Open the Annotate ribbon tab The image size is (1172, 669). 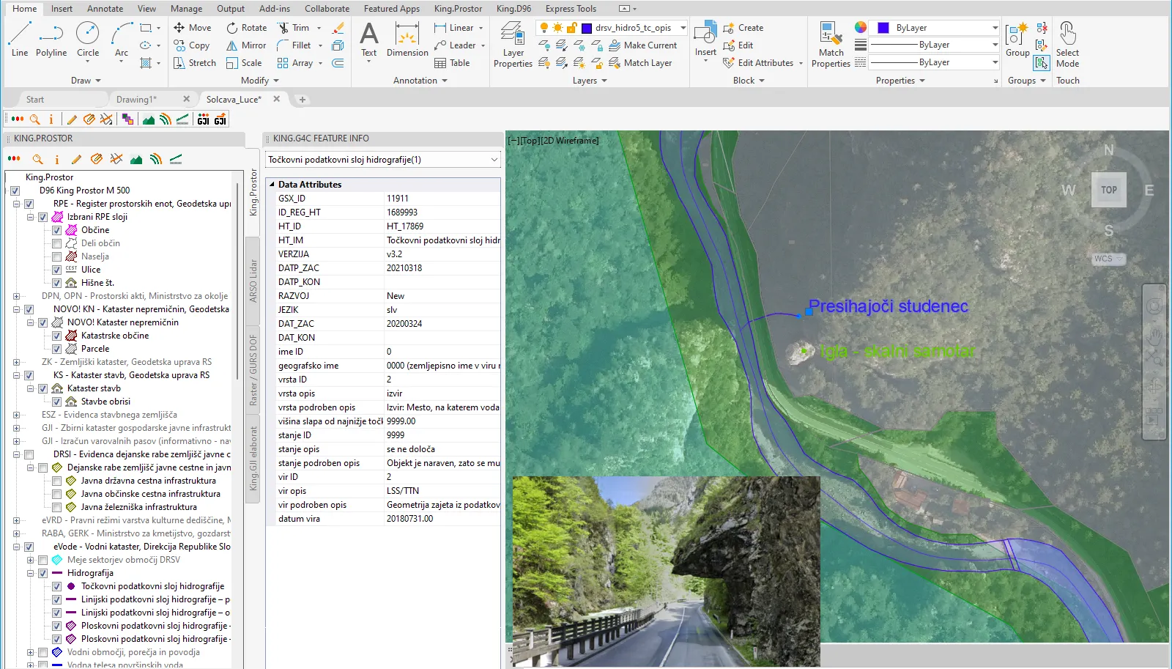[105, 9]
